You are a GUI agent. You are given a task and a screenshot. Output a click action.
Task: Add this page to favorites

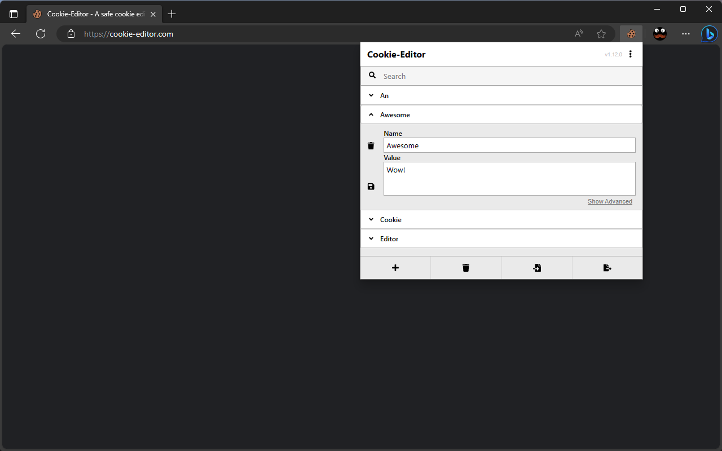[x=601, y=34]
